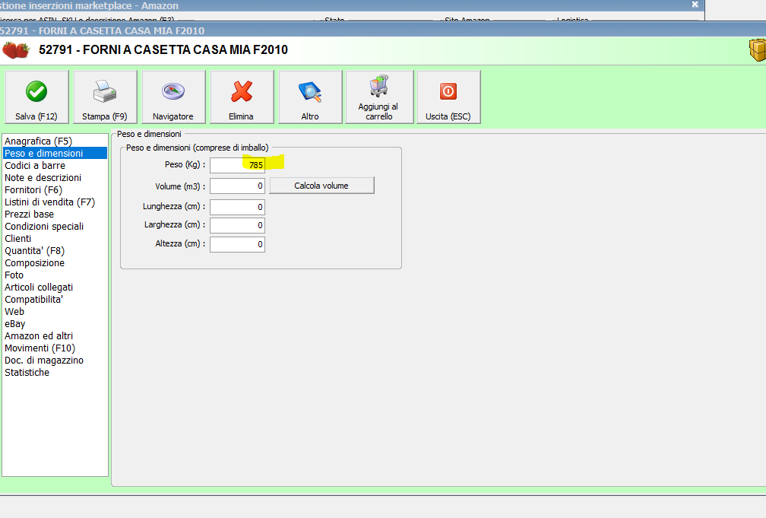Click the yellow package box icon
Viewport: 766px width, 518px height.
758,50
